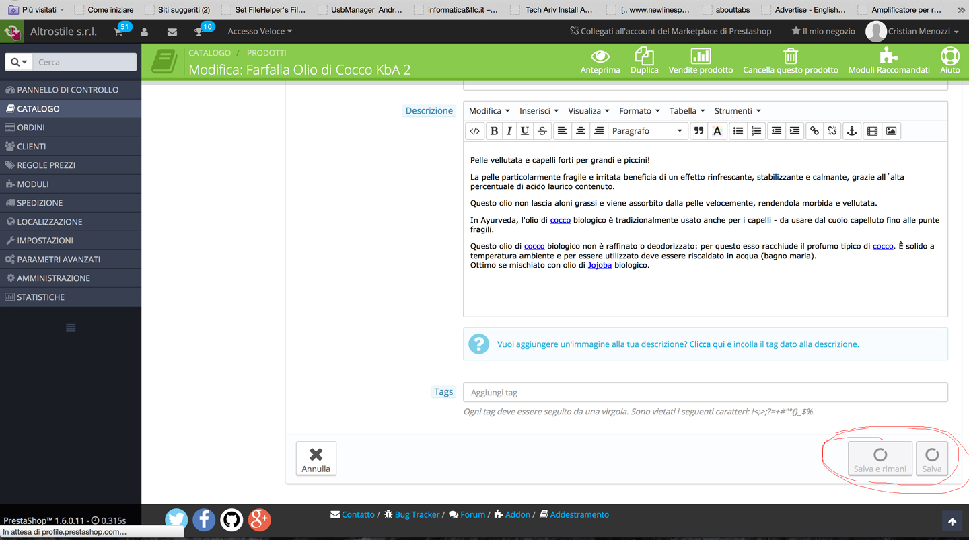Open Anteprima to preview the product

coord(600,61)
